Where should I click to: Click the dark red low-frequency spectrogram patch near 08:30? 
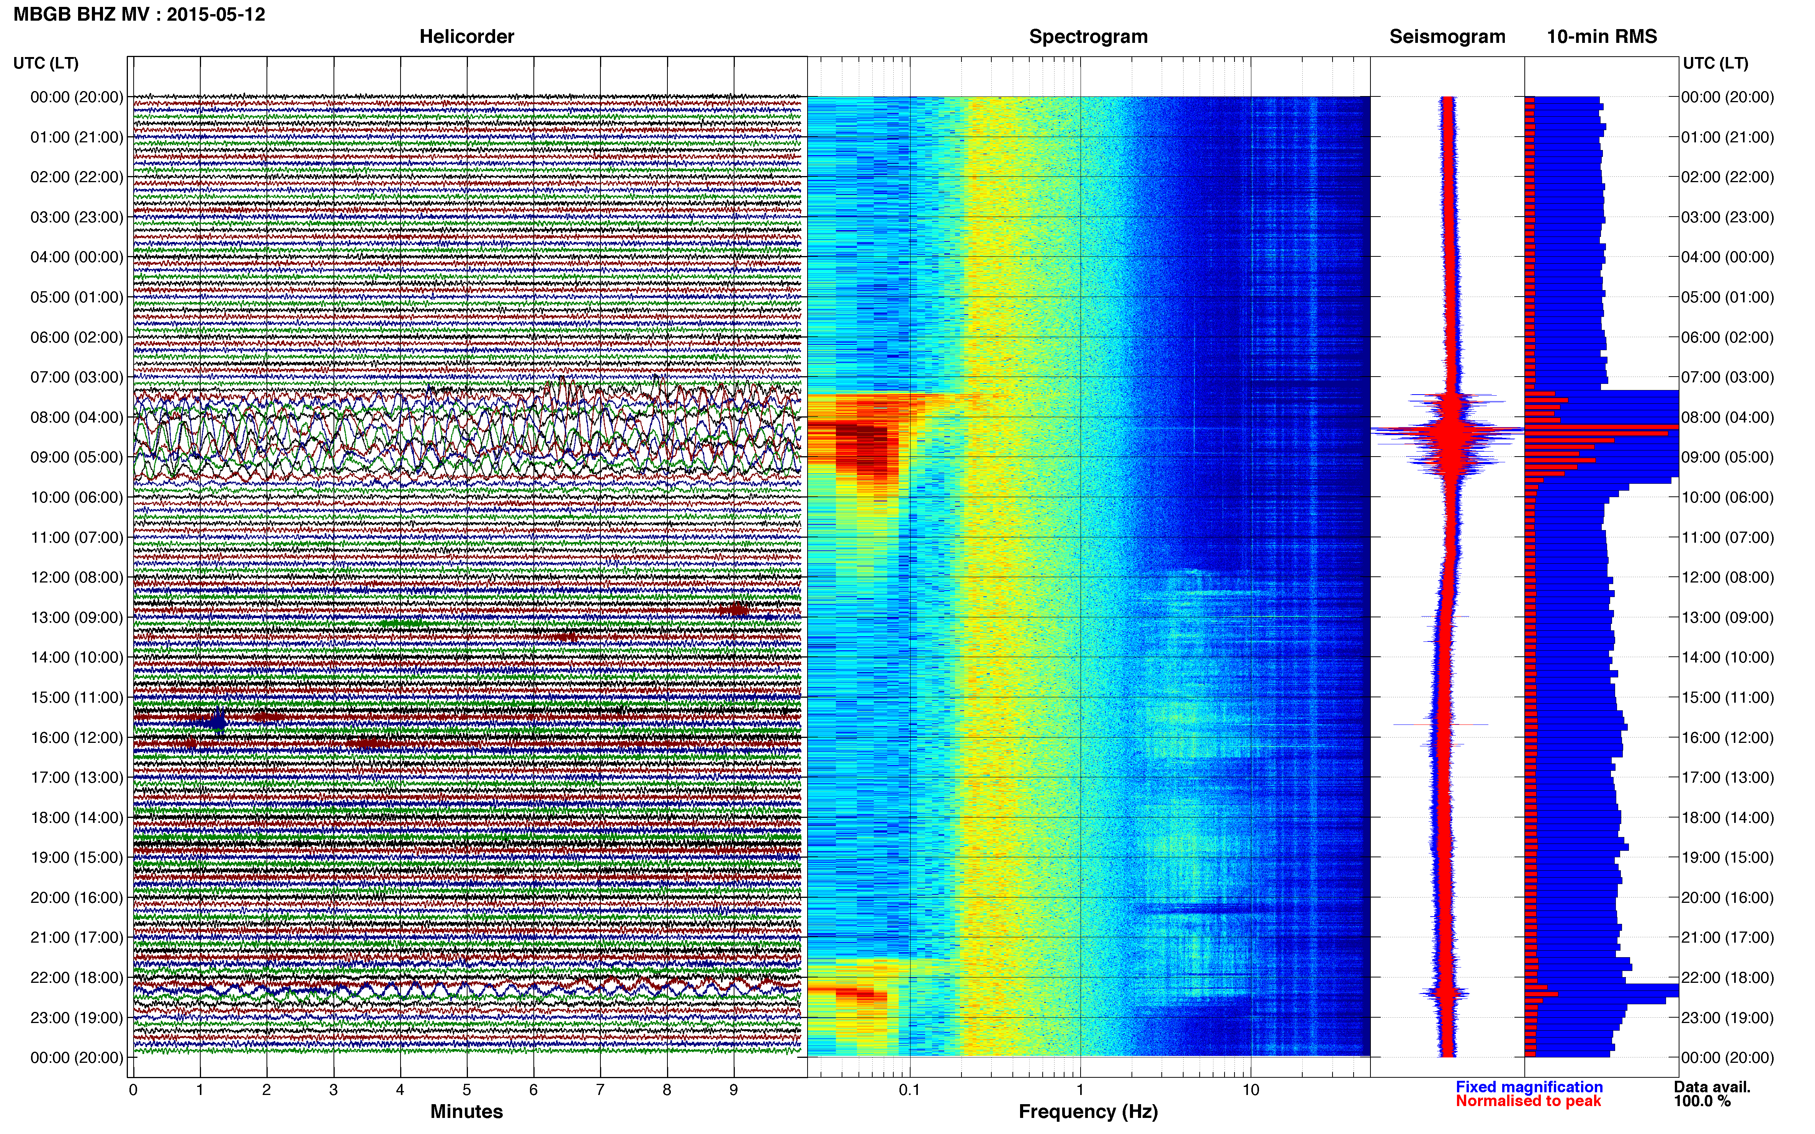click(863, 442)
